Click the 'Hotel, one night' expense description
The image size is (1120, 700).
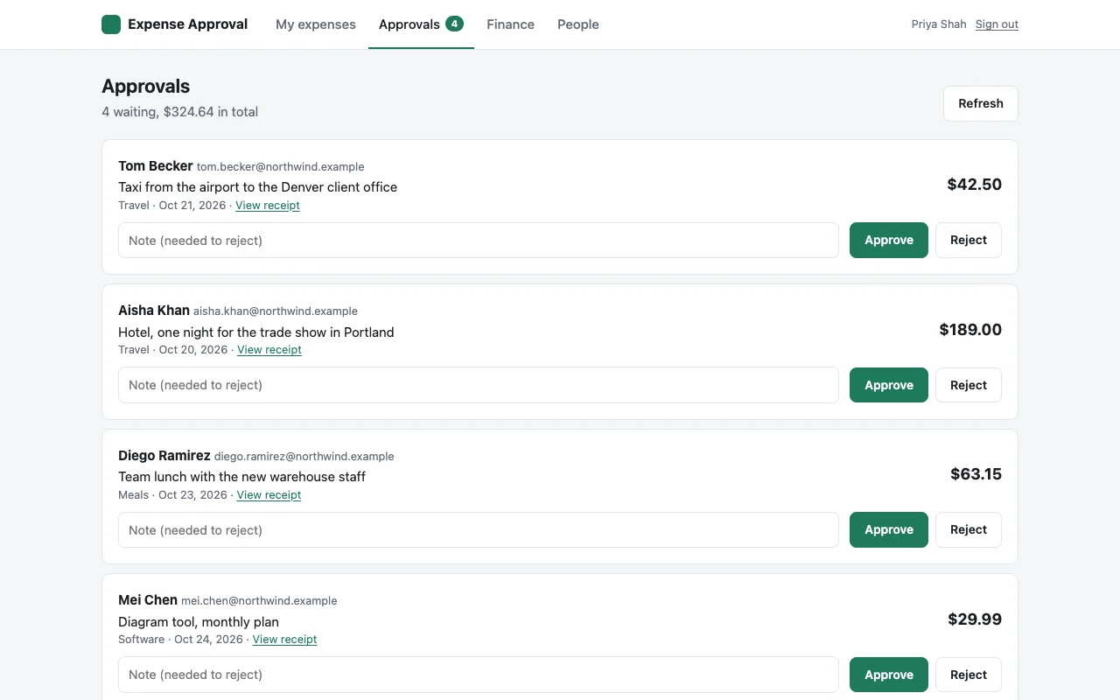[256, 332]
